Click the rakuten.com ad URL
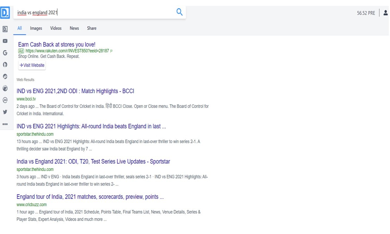This screenshot has width=390, height=234. (67, 51)
